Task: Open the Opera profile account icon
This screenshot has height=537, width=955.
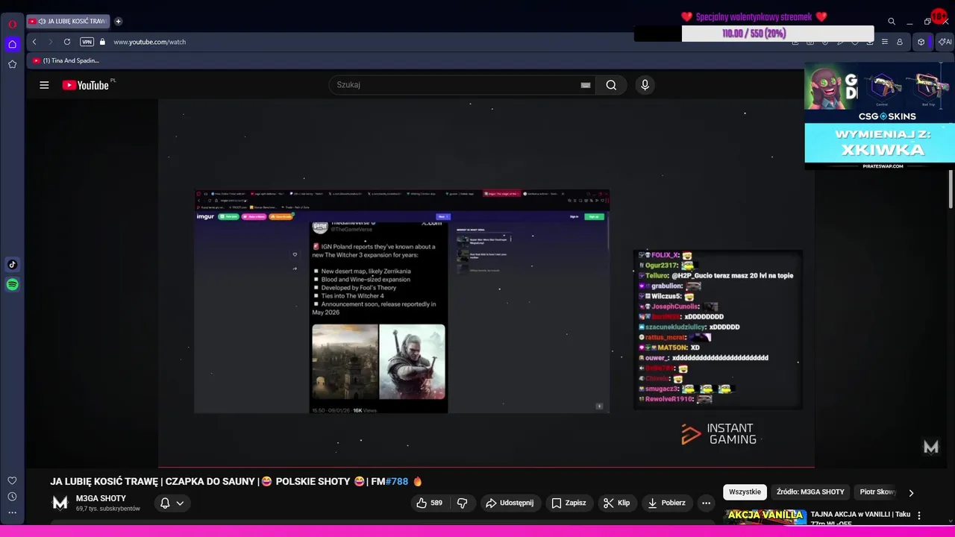Action: tap(900, 42)
